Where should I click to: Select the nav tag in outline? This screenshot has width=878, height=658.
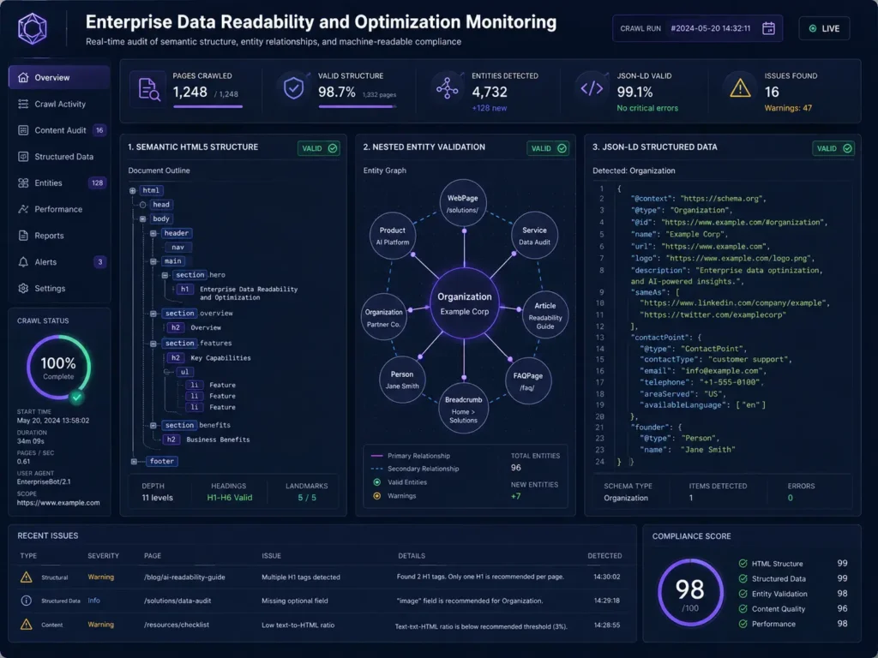coord(178,248)
